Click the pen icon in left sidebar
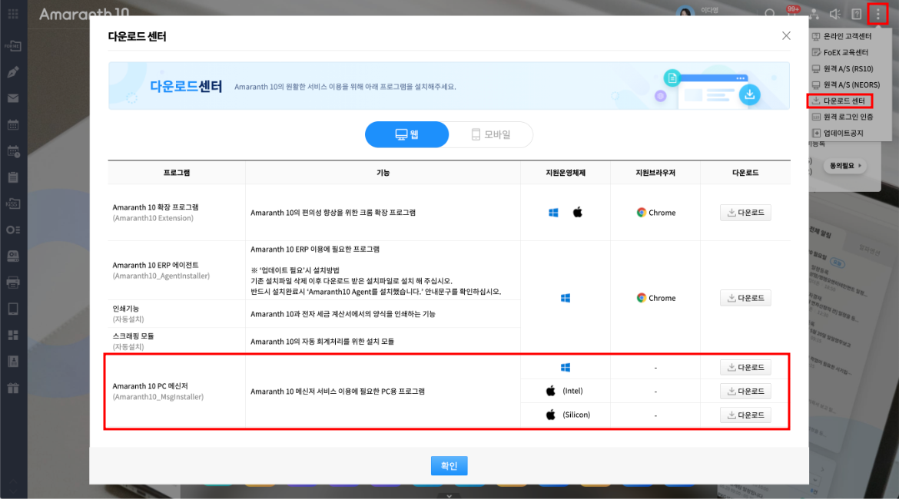The width and height of the screenshot is (899, 499). [13, 72]
